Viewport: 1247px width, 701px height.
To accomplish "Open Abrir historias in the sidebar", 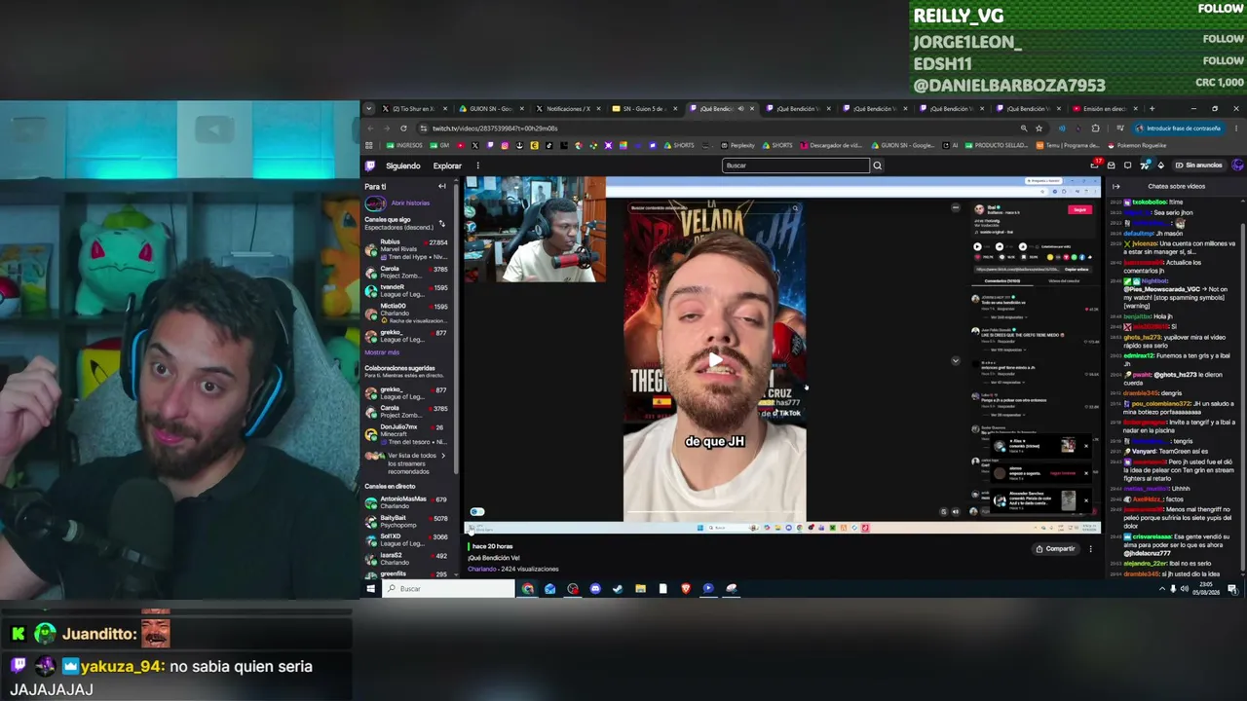I will 410,203.
